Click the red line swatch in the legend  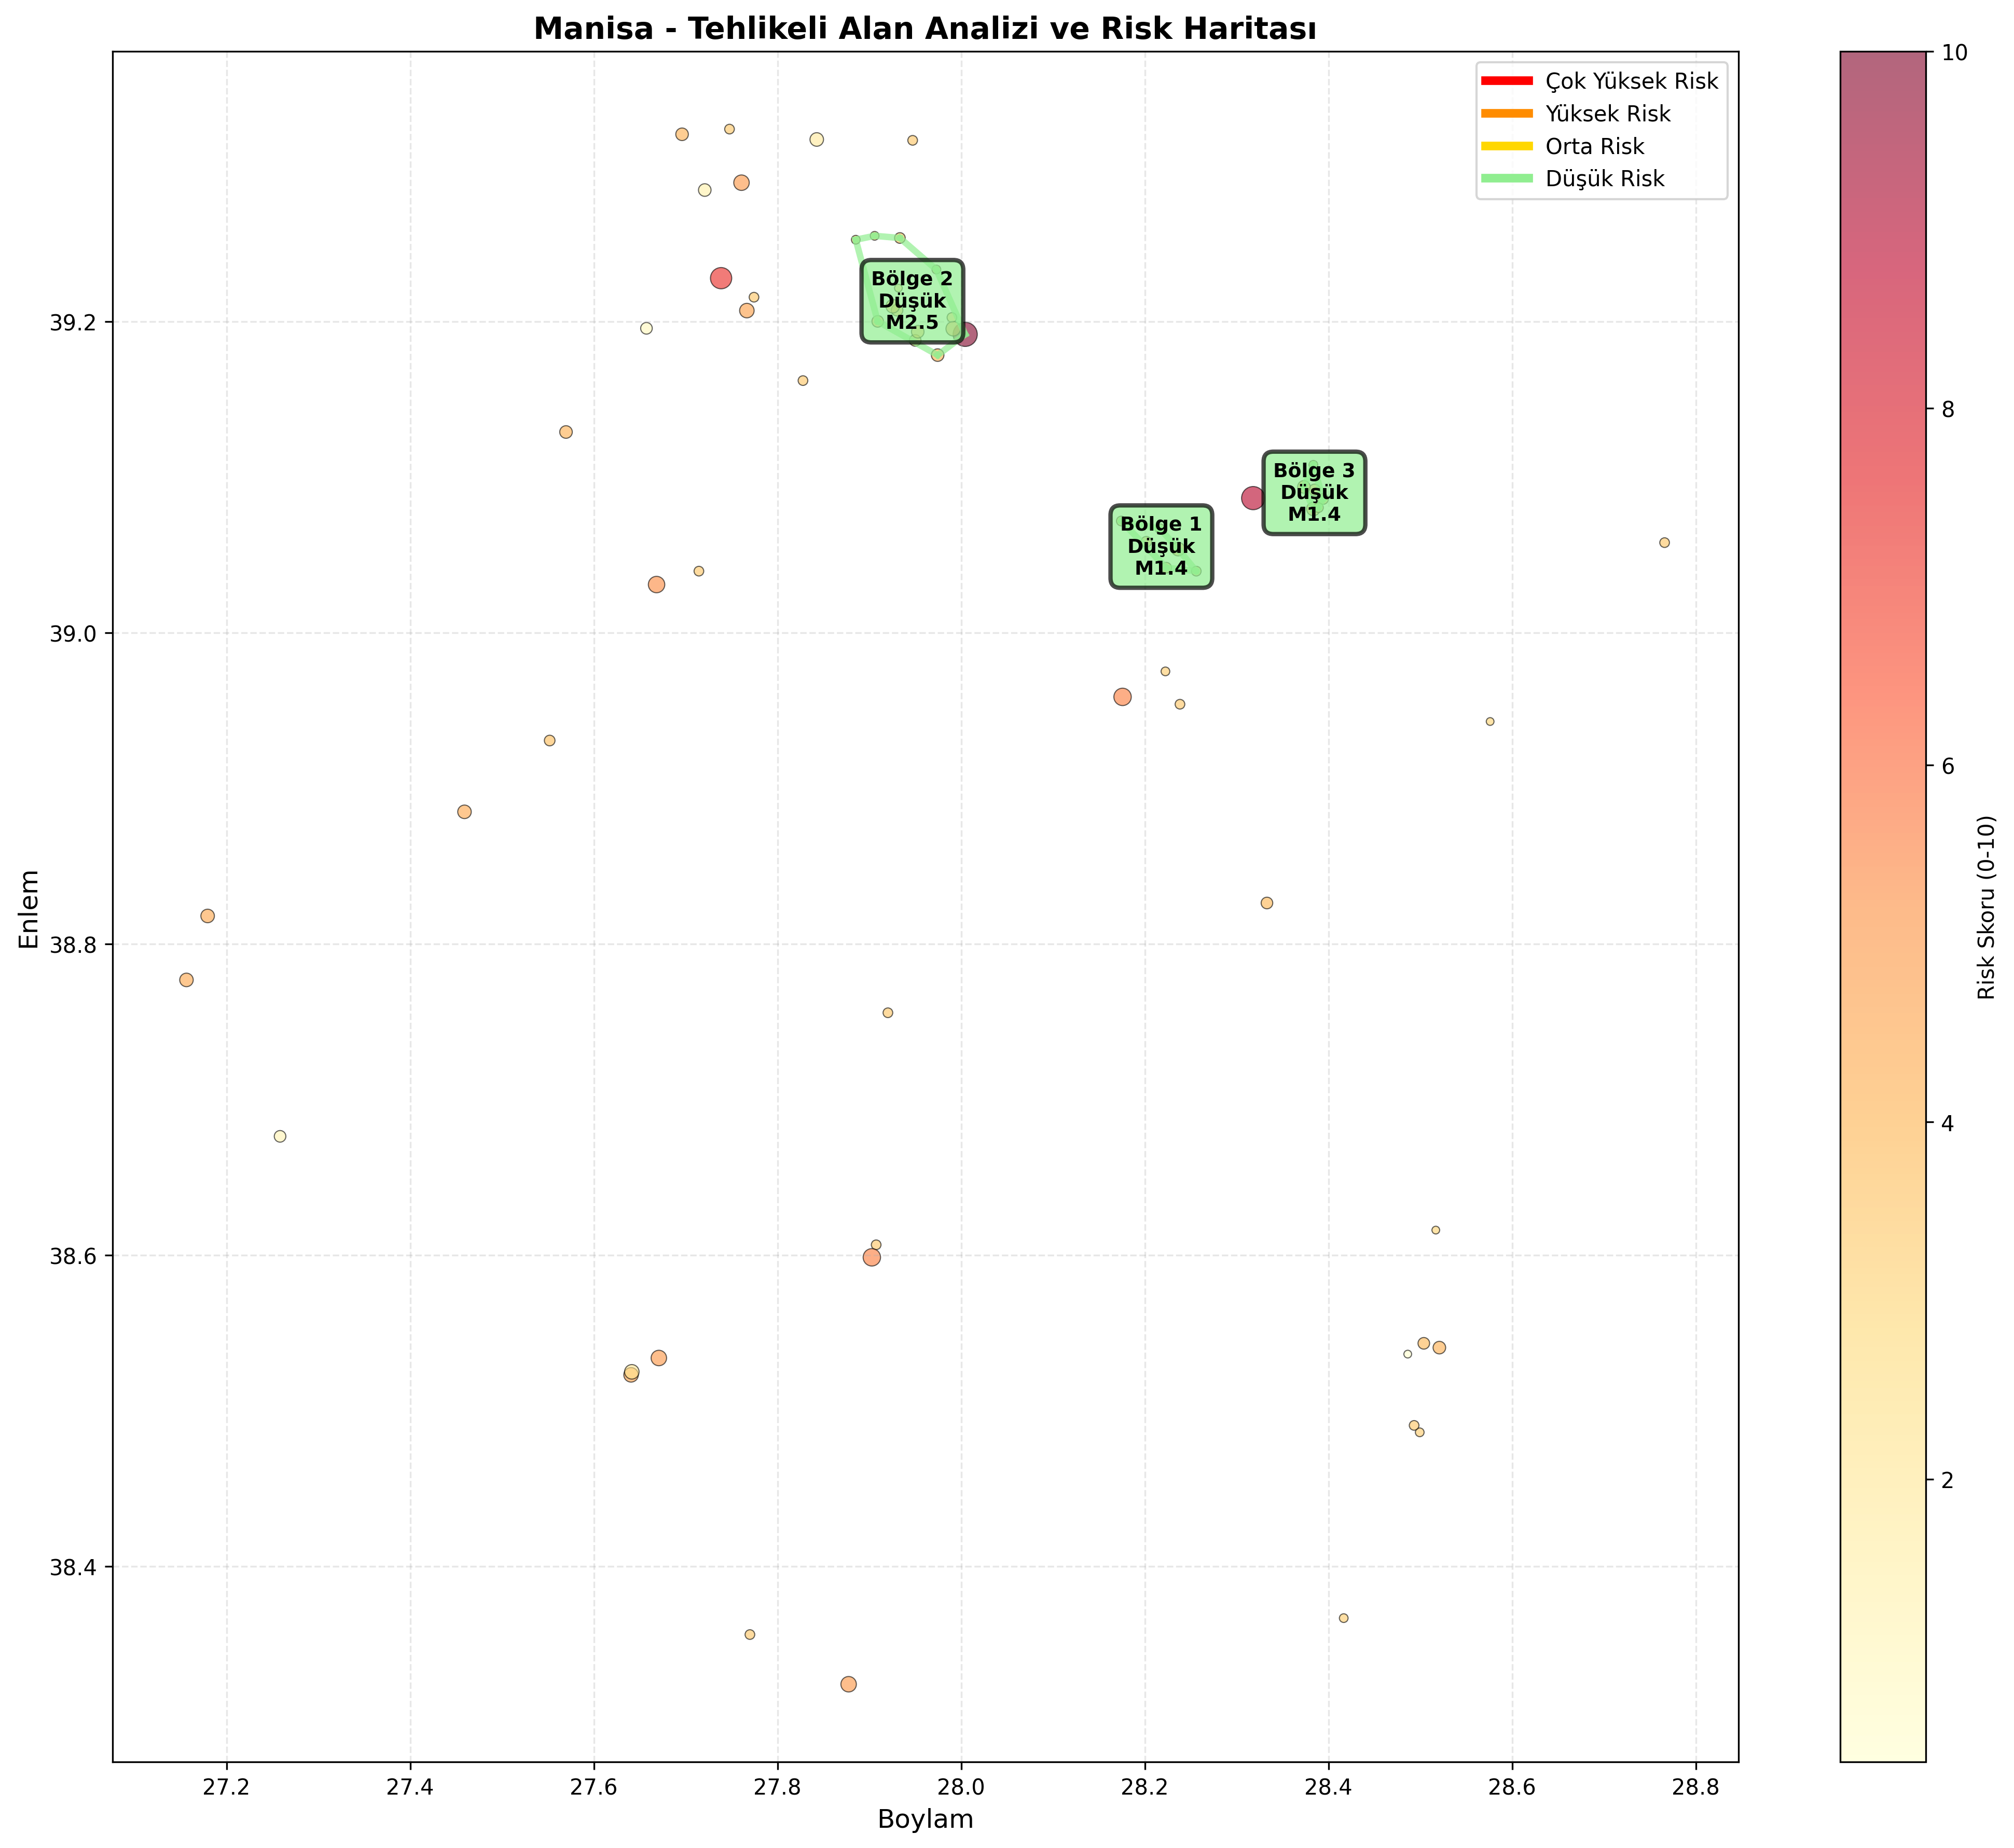[x=1506, y=80]
